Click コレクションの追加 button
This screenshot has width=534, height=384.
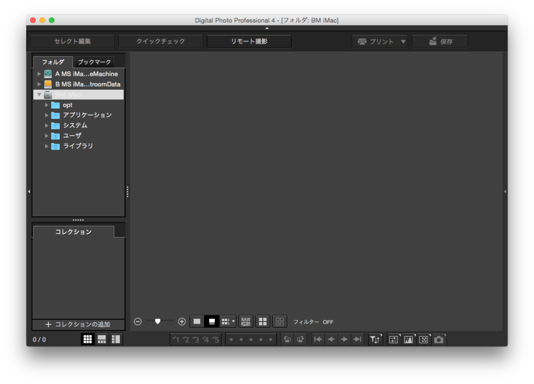click(x=78, y=324)
